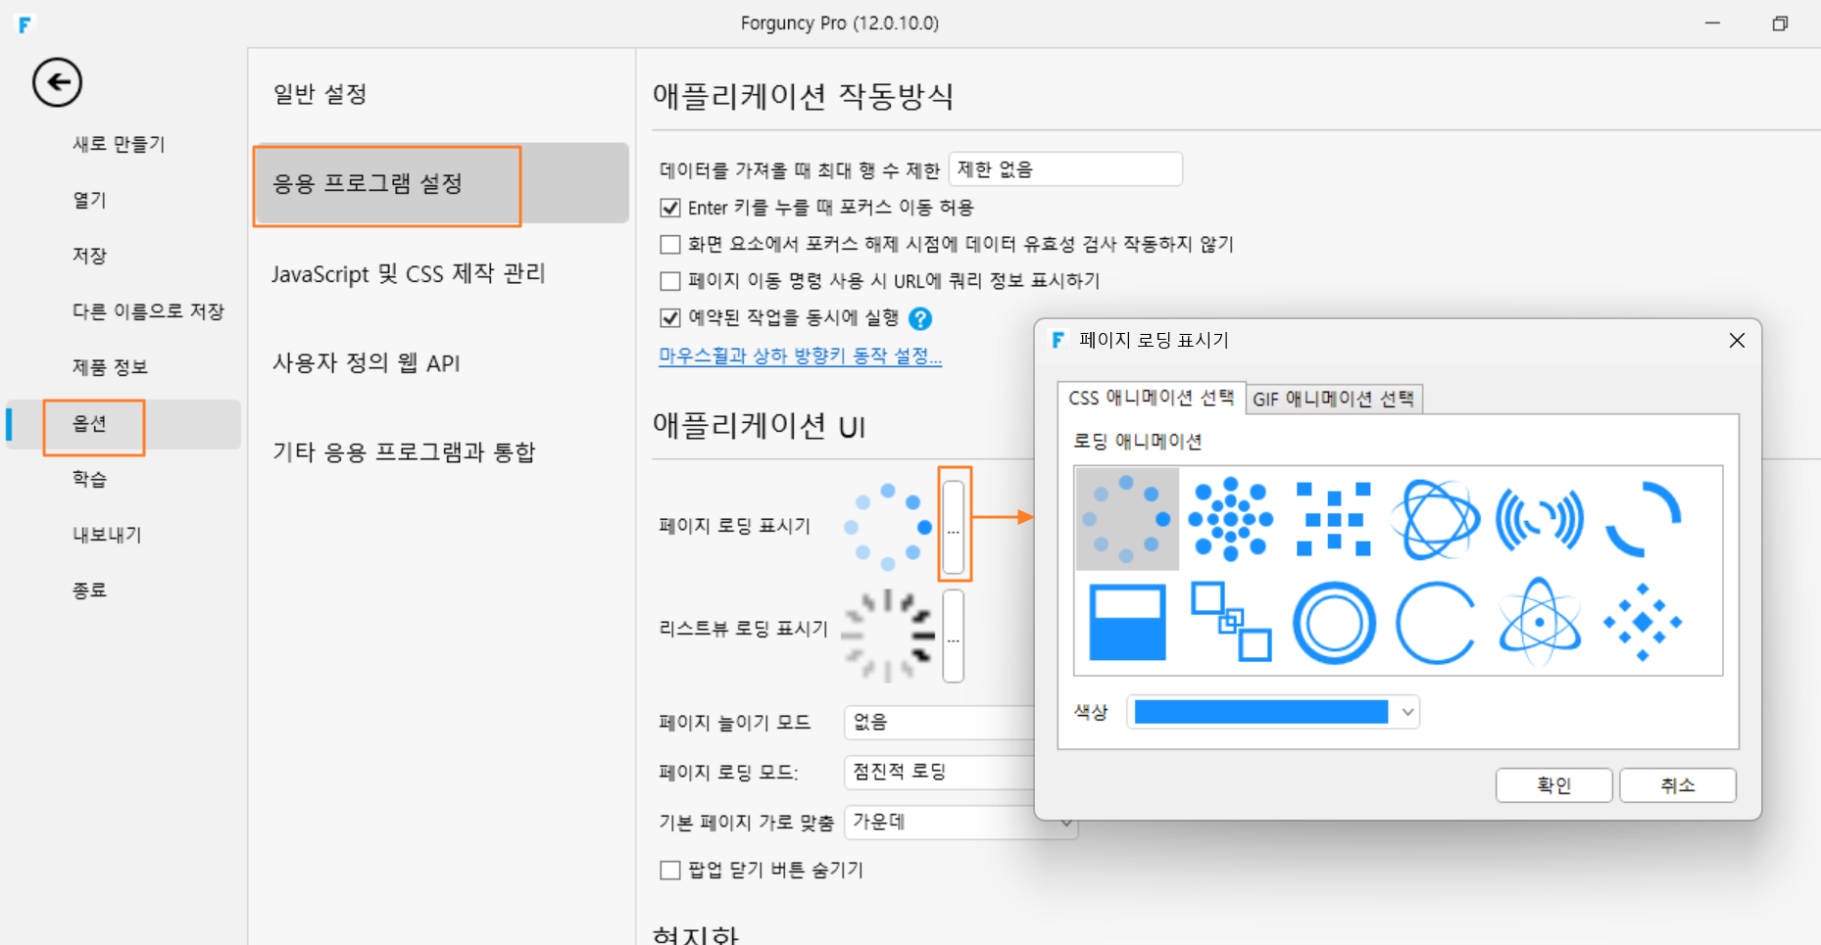Click the blue color swatch bar
The image size is (1821, 945).
pos(1261,712)
